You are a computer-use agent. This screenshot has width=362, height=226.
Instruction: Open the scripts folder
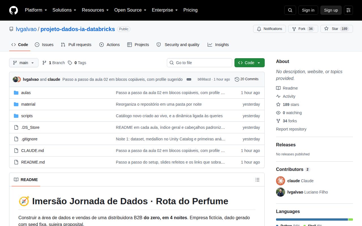point(27,116)
